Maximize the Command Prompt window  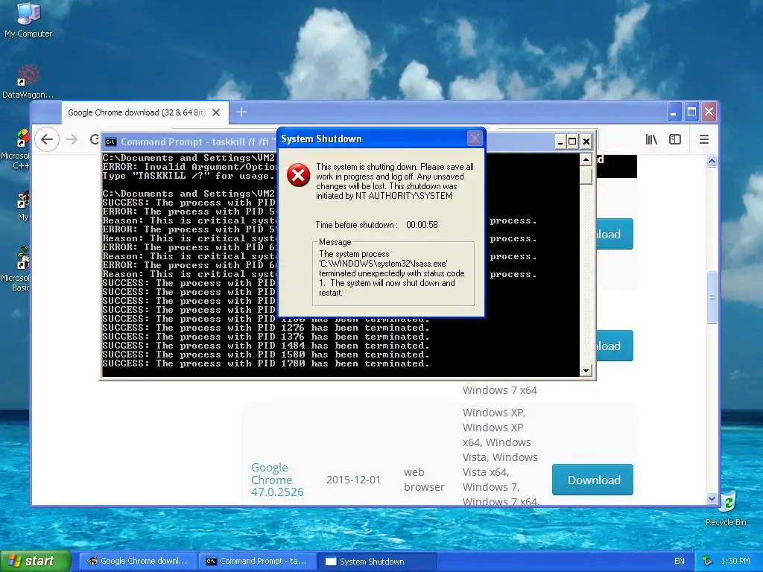[573, 142]
